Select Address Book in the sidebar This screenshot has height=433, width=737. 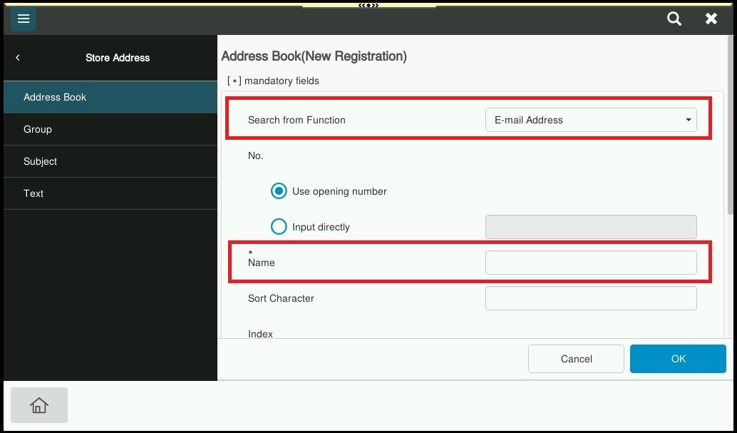[x=110, y=97]
